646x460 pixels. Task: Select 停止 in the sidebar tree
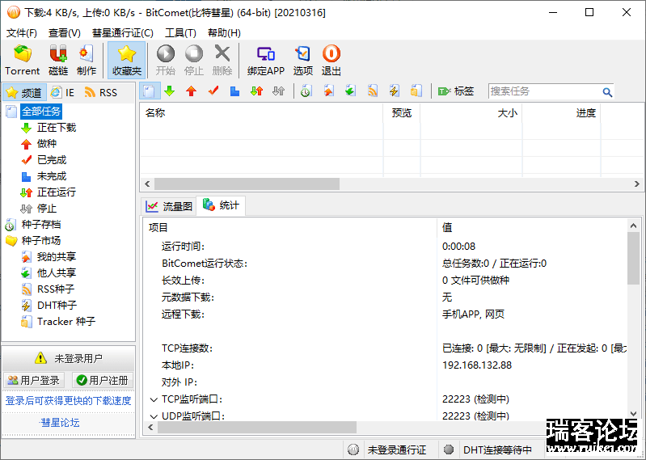47,209
